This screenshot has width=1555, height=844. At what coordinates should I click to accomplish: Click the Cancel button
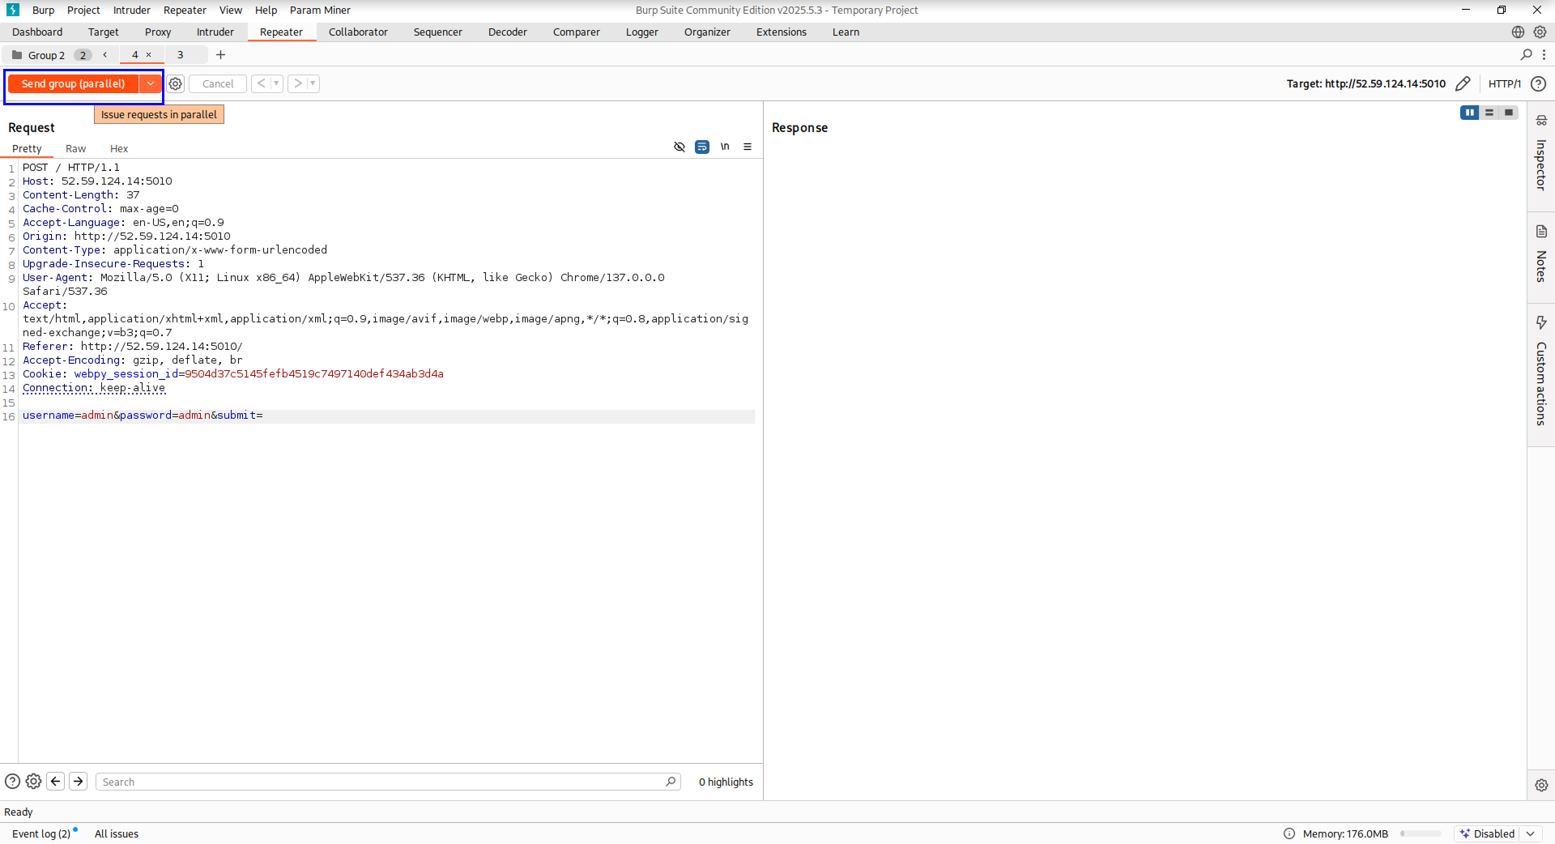point(218,83)
